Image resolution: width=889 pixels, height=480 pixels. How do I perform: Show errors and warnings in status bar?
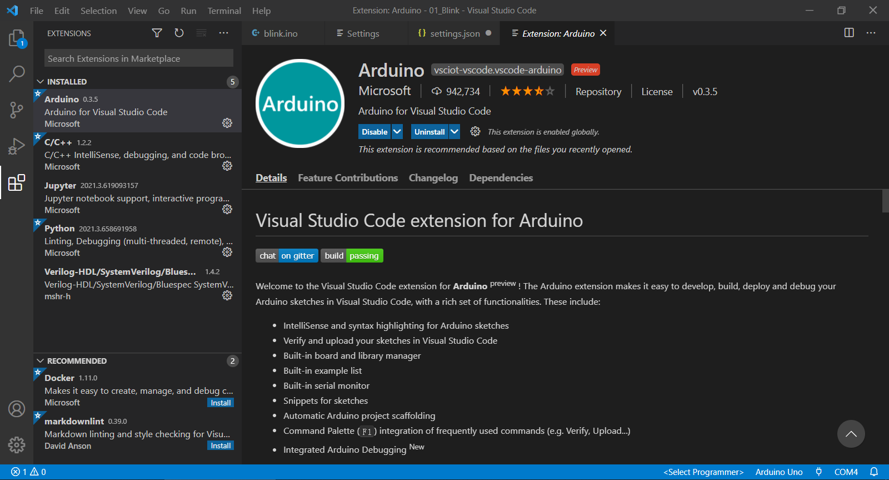28,472
